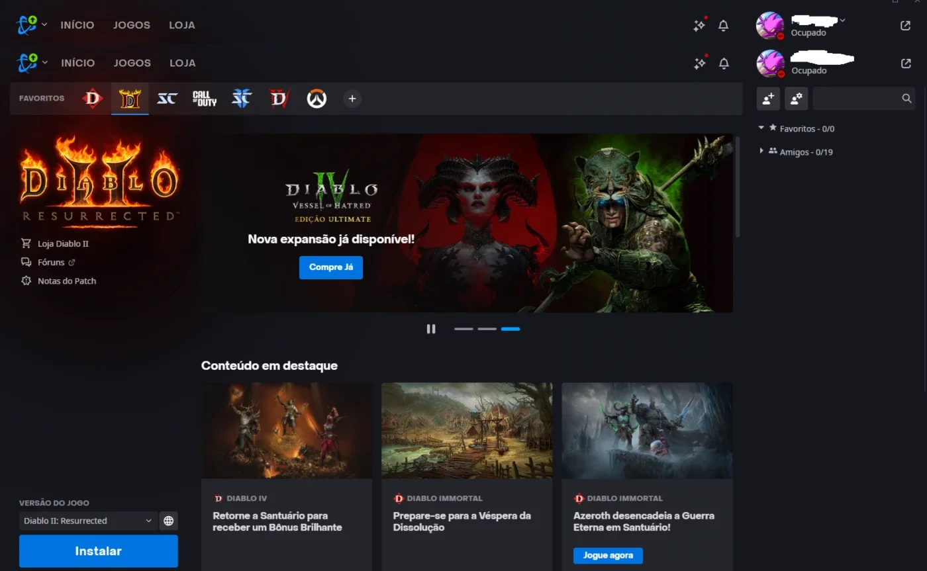The height and width of the screenshot is (571, 927).
Task: Select the highlighted third carousel slide indicator
Action: pyautogui.click(x=511, y=329)
